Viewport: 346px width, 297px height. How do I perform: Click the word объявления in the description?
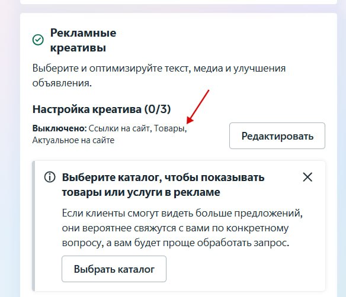62,83
